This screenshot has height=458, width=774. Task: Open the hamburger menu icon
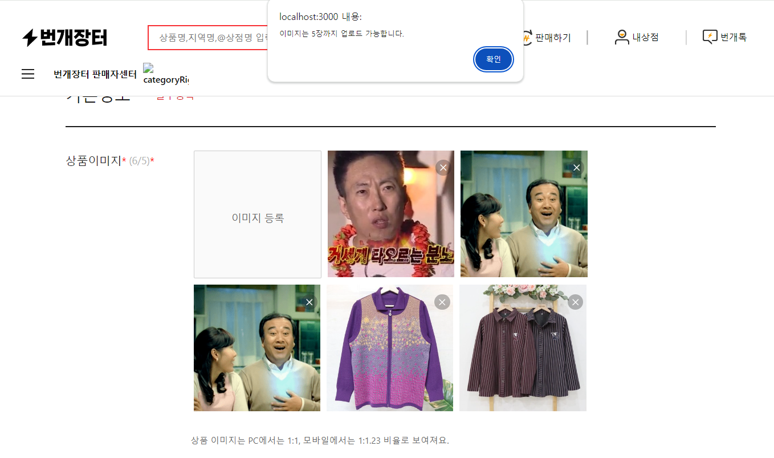(28, 74)
